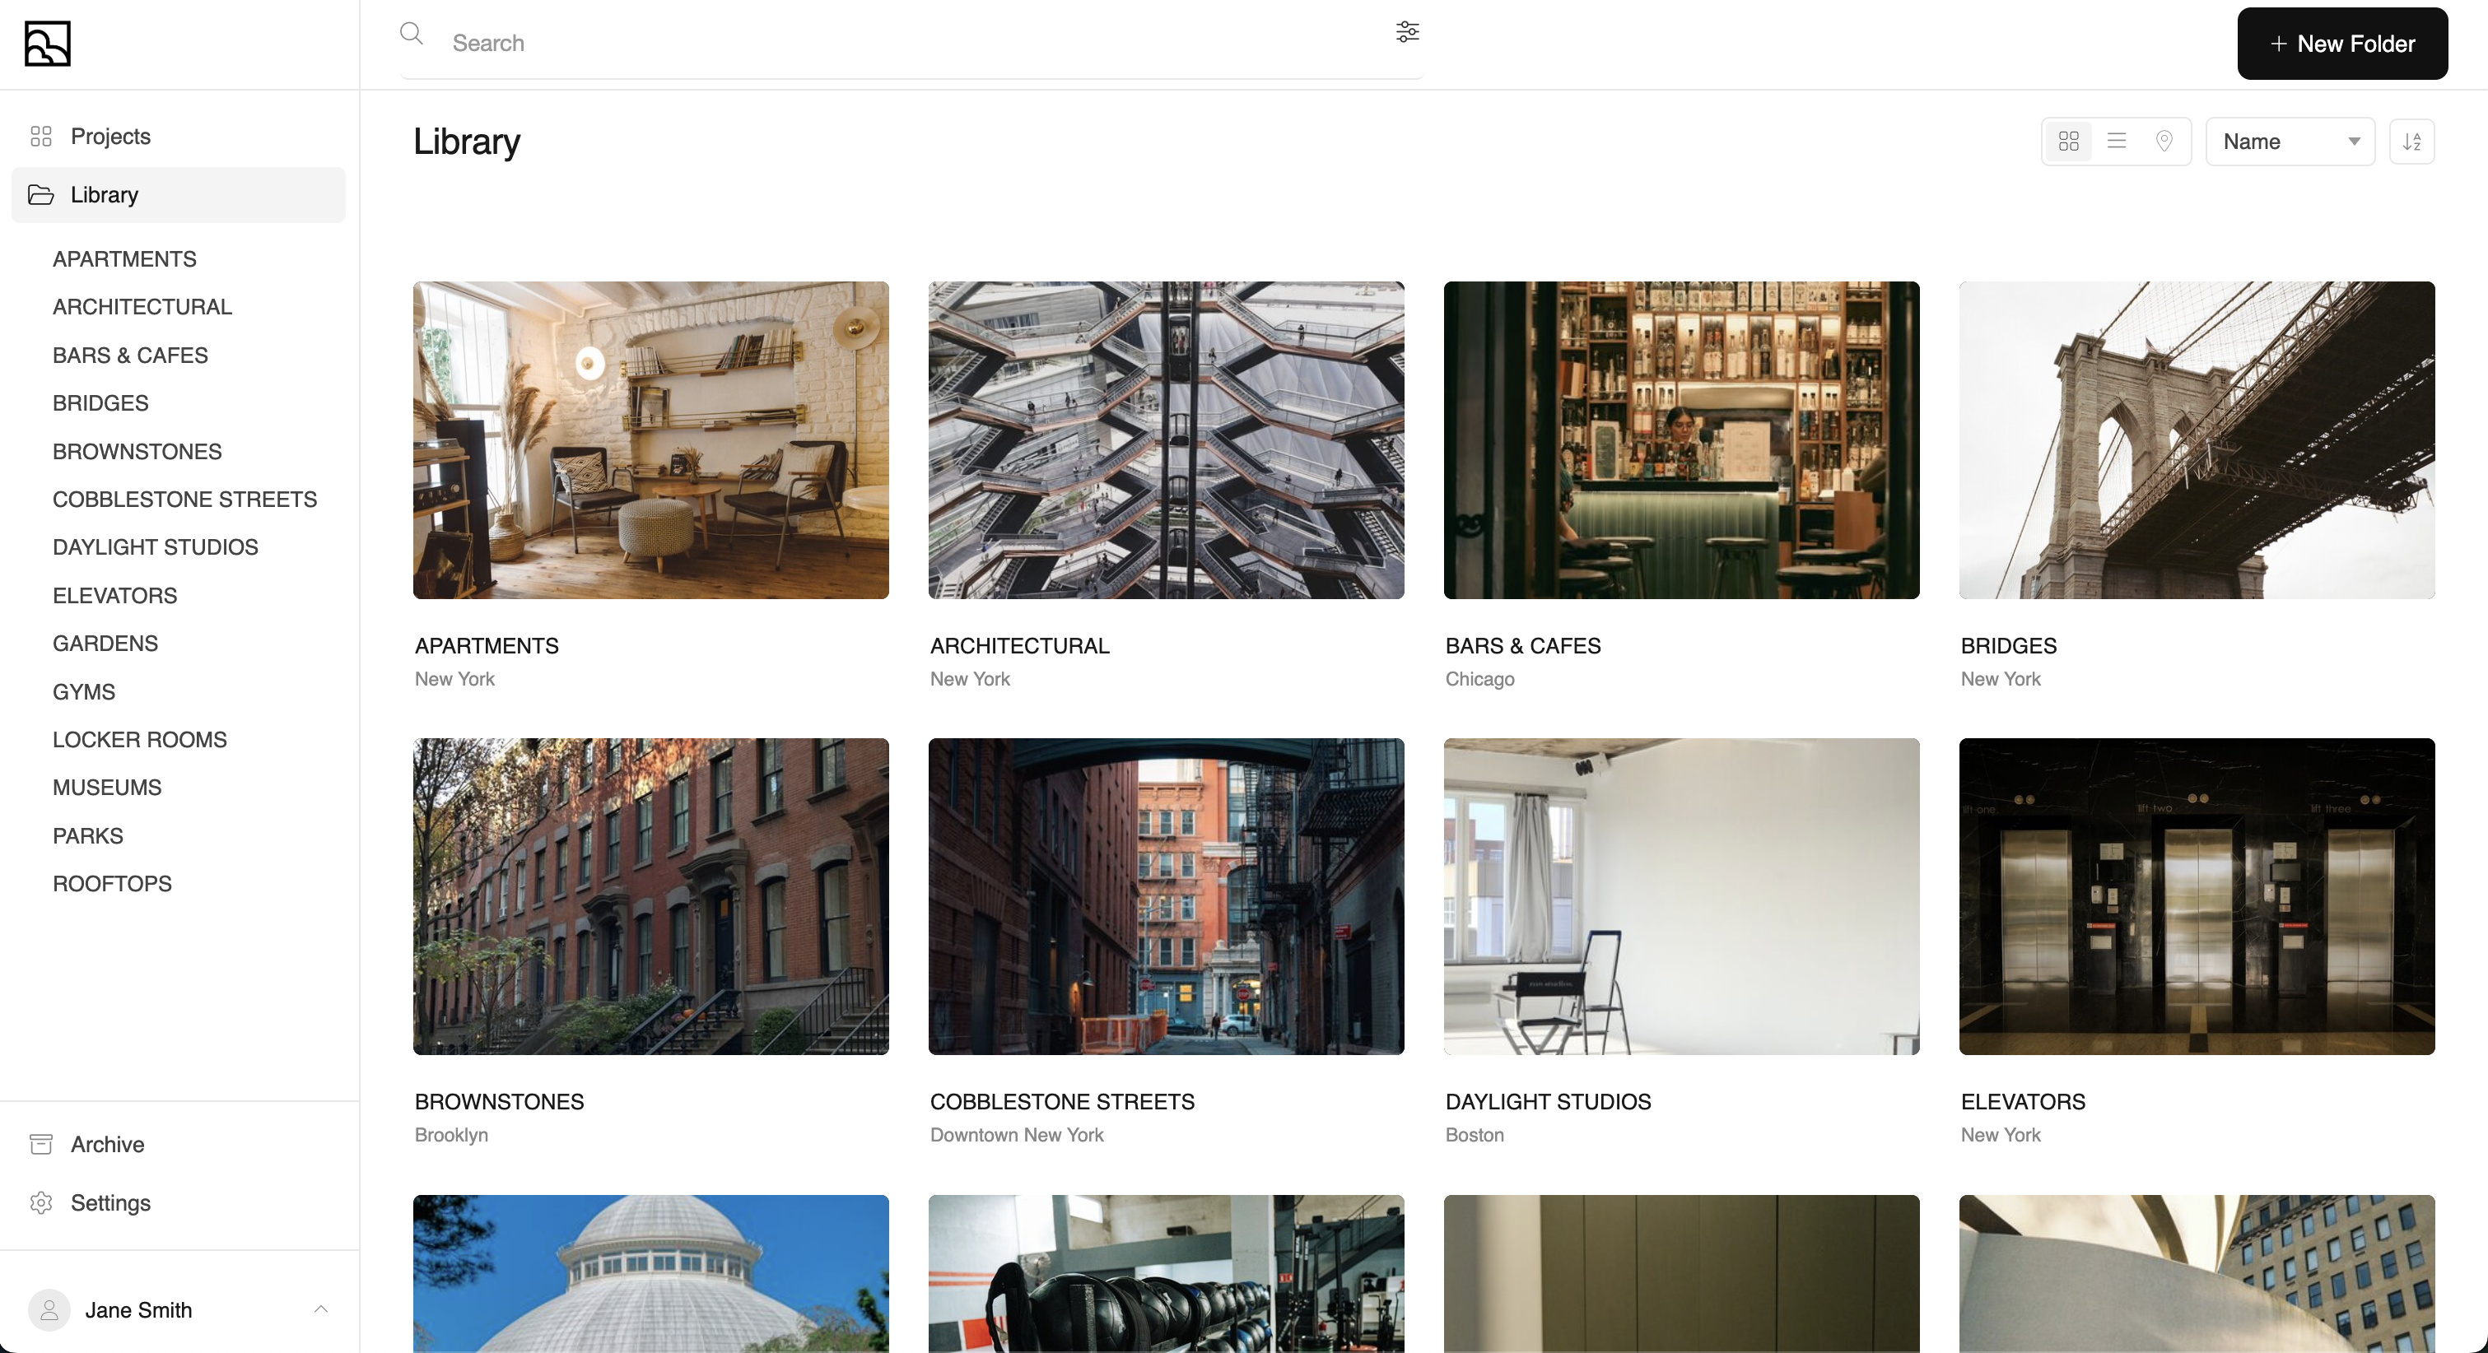The height and width of the screenshot is (1353, 2488).
Task: Click the search magnifier icon
Action: pyautogui.click(x=412, y=34)
